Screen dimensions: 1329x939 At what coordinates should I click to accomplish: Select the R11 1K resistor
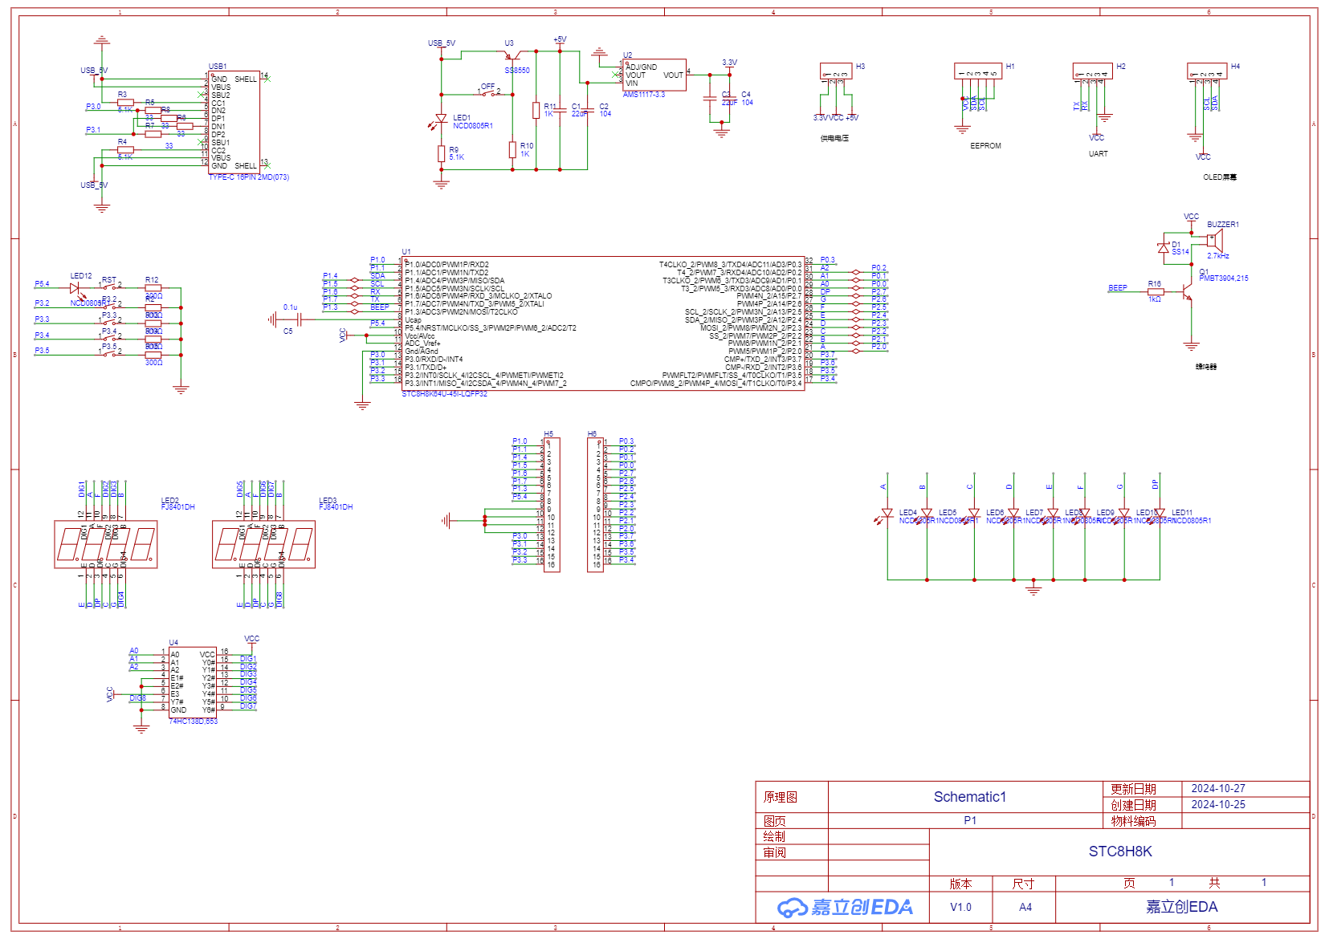pyautogui.click(x=536, y=110)
